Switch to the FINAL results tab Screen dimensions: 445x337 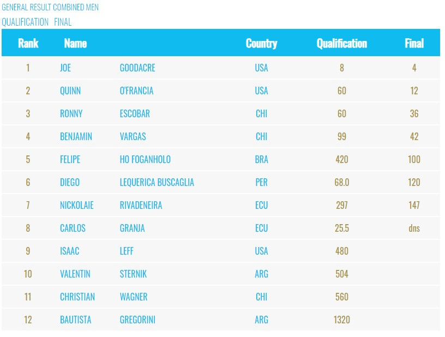pos(63,22)
